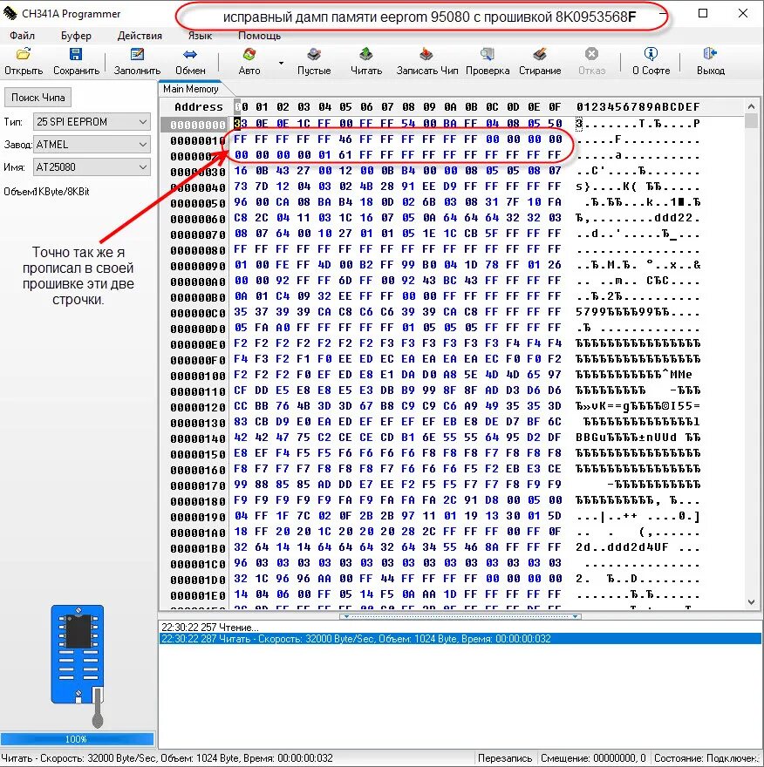Screen dimensions: 764x767
Task: Open the Имя dropdown showing AT25080
Action: pyautogui.click(x=92, y=166)
